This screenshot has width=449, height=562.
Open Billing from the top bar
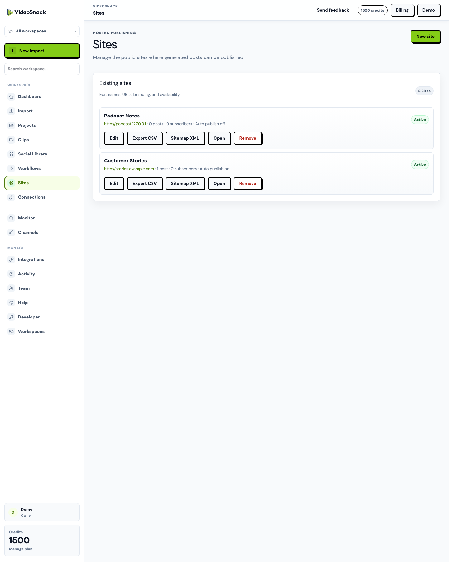pos(402,10)
